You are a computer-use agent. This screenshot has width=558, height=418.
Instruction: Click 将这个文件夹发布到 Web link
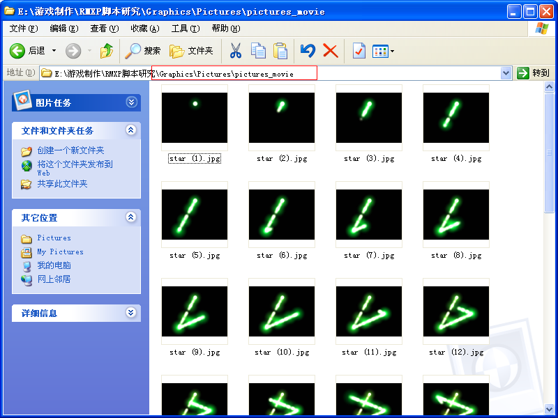coord(75,168)
